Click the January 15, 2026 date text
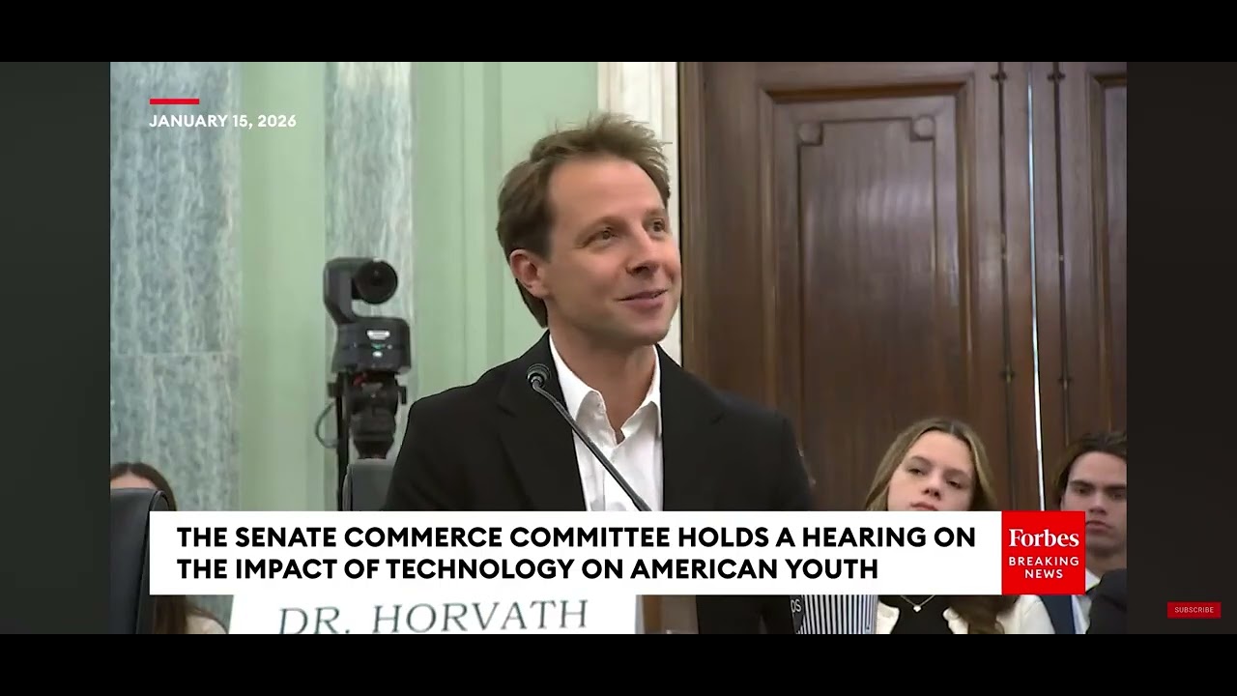 pyautogui.click(x=222, y=121)
